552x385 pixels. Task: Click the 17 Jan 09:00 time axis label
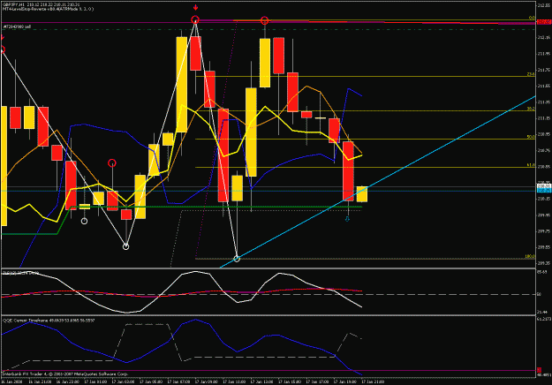207,381
